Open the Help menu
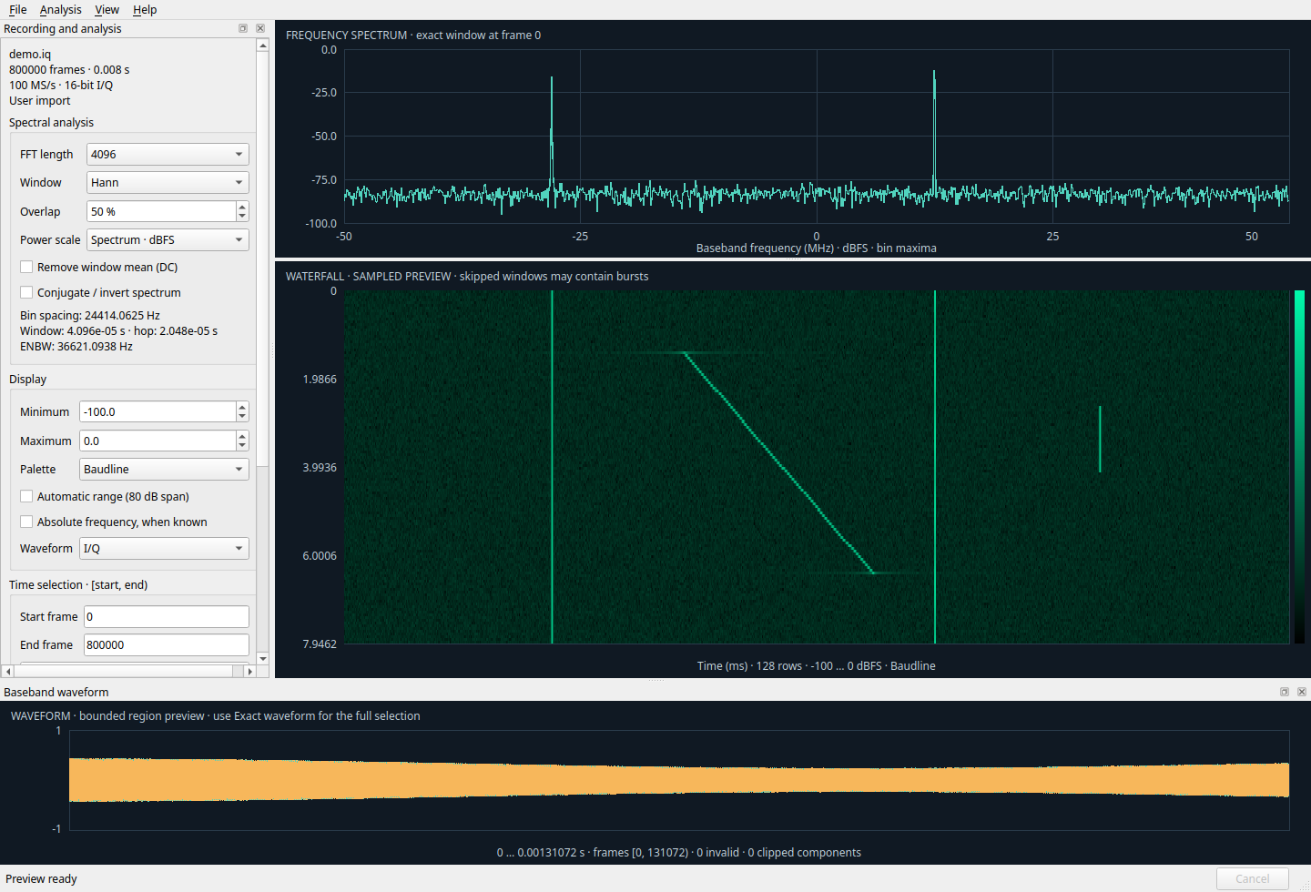Screen dimensions: 1311x892 tap(145, 9)
